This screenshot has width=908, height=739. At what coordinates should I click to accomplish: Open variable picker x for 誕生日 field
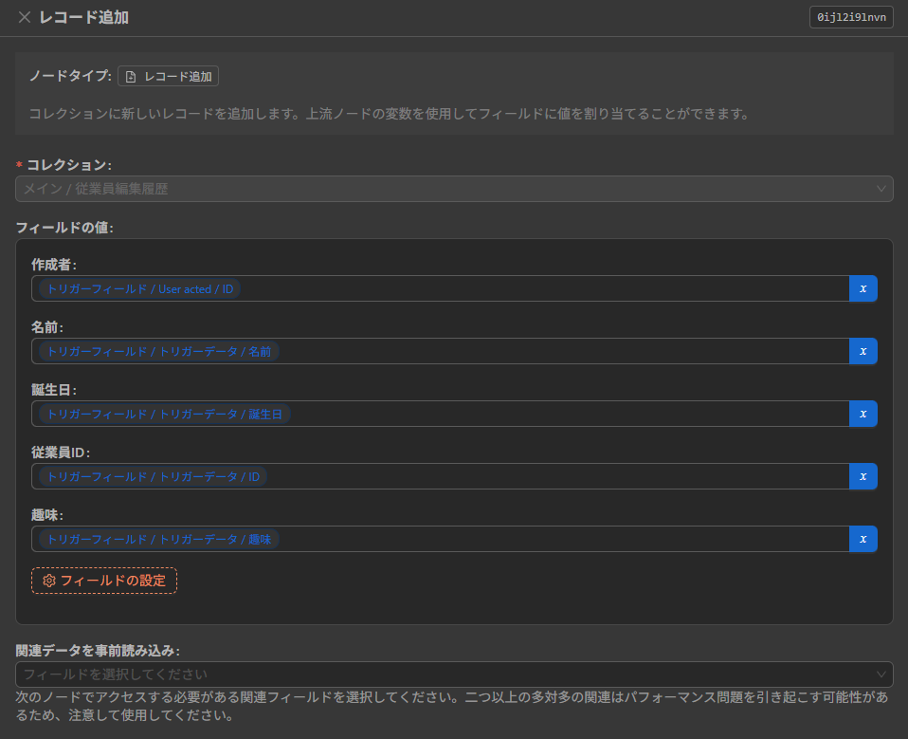click(x=863, y=414)
